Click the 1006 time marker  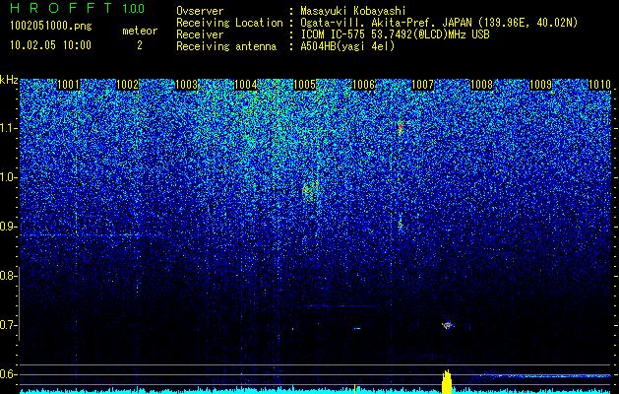coord(363,85)
